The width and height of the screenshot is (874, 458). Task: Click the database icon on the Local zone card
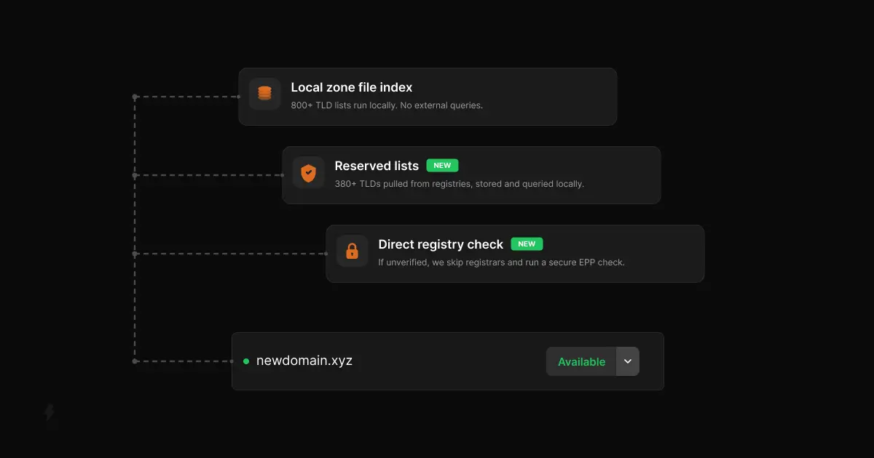pos(264,93)
